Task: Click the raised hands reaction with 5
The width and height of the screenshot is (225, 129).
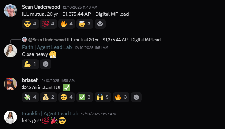Action: (103, 97)
